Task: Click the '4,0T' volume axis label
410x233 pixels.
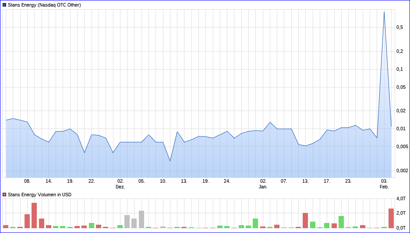Action: click(x=400, y=198)
